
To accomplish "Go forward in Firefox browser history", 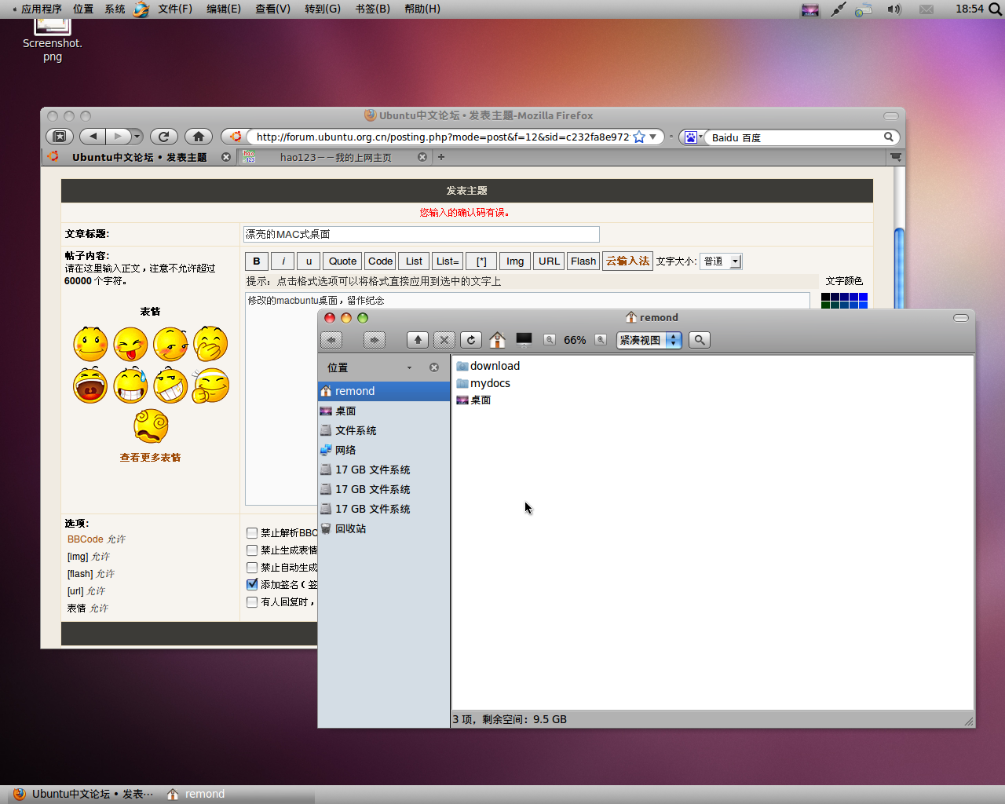I will coord(118,137).
